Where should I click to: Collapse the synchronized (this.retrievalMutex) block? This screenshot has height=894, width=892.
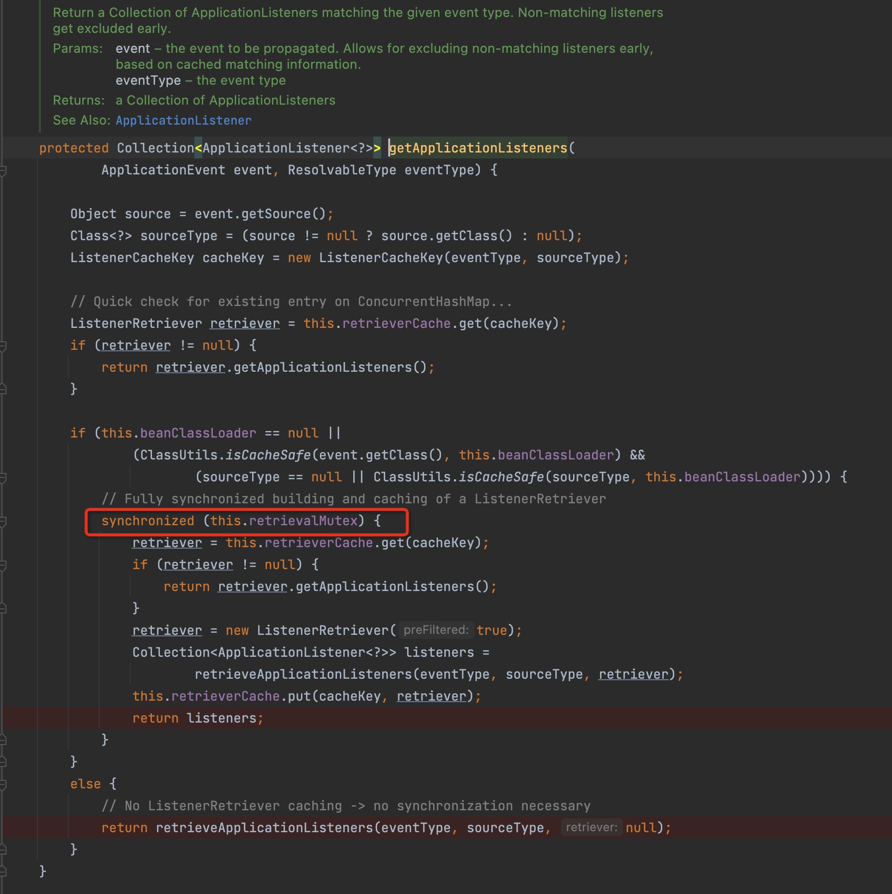[x=2, y=521]
